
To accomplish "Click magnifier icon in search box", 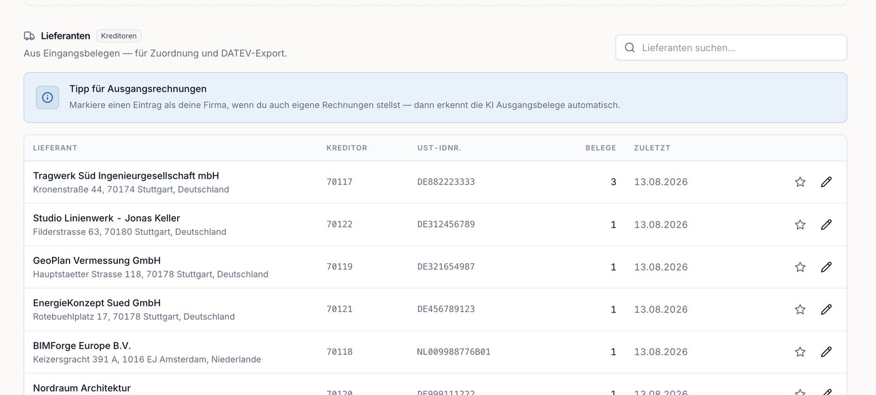I will [x=630, y=47].
